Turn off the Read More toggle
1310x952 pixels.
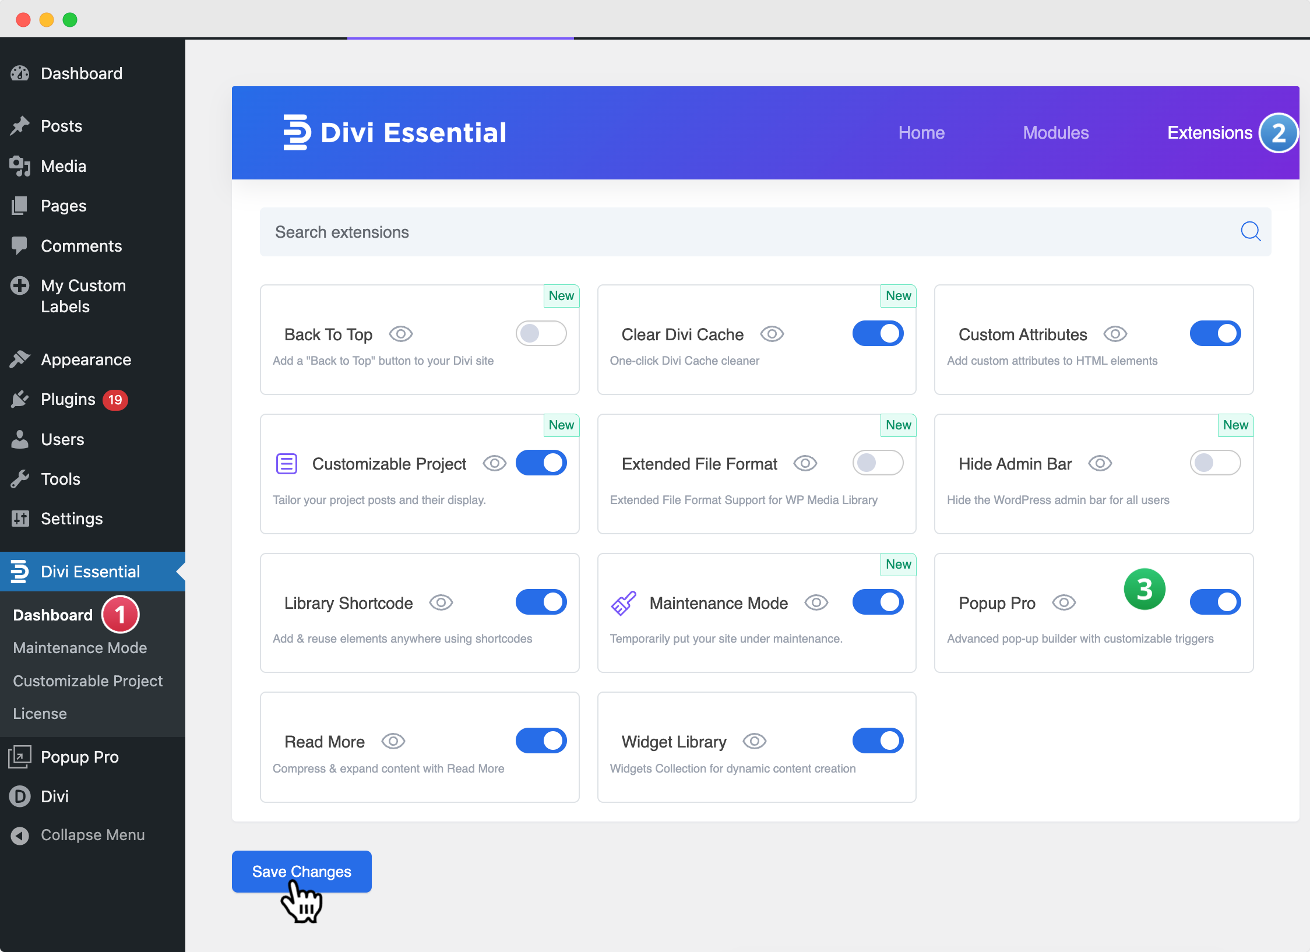pos(541,741)
